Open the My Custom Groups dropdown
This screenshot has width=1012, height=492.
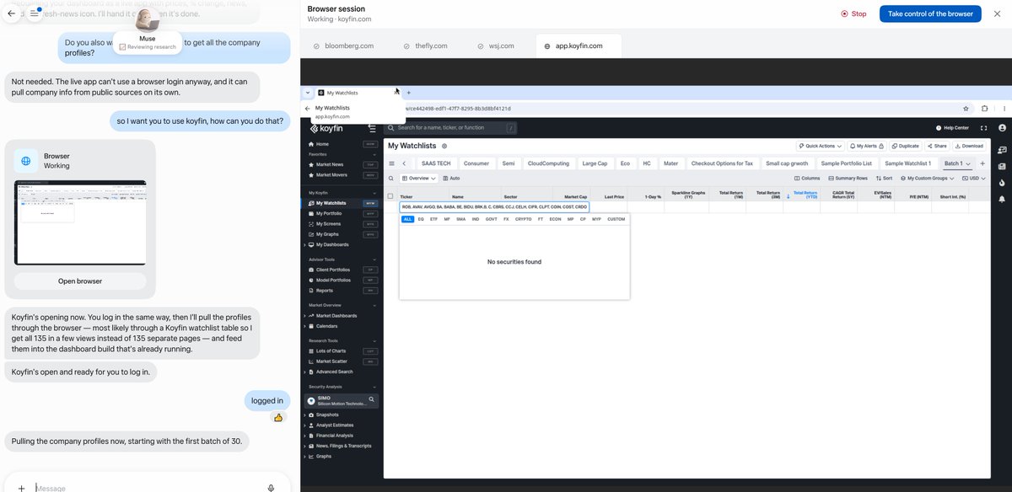[x=927, y=179]
